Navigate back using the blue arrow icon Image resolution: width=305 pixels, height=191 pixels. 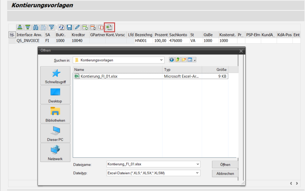pos(172,60)
